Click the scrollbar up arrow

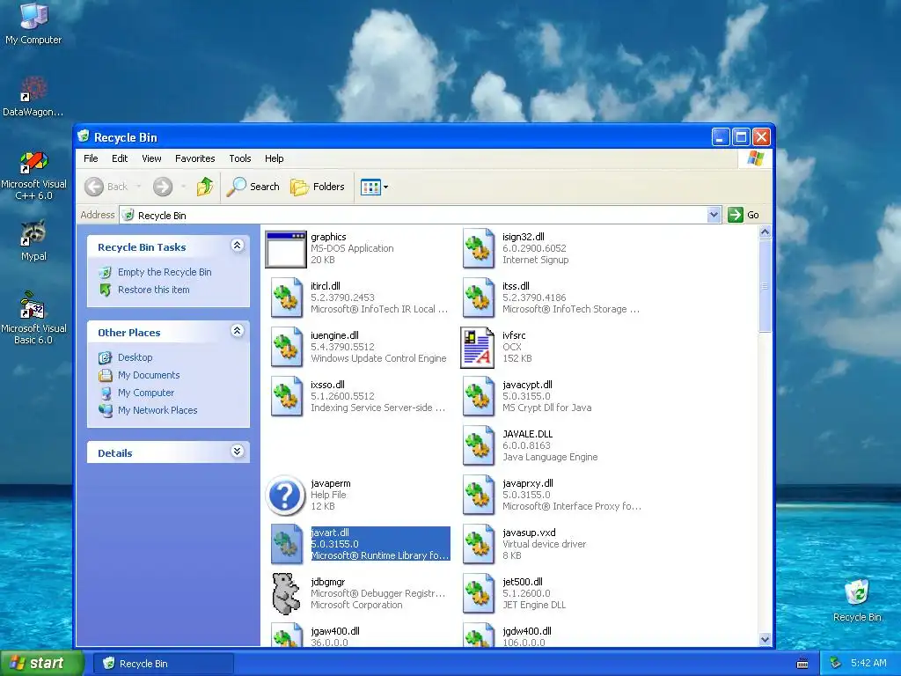tap(765, 232)
